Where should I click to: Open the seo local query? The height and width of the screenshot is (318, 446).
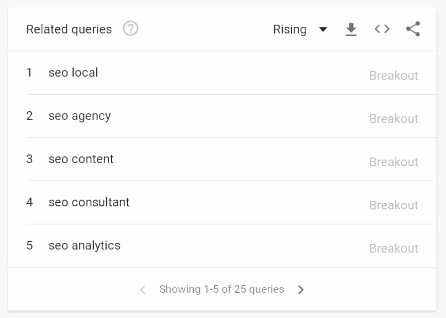[x=73, y=73]
